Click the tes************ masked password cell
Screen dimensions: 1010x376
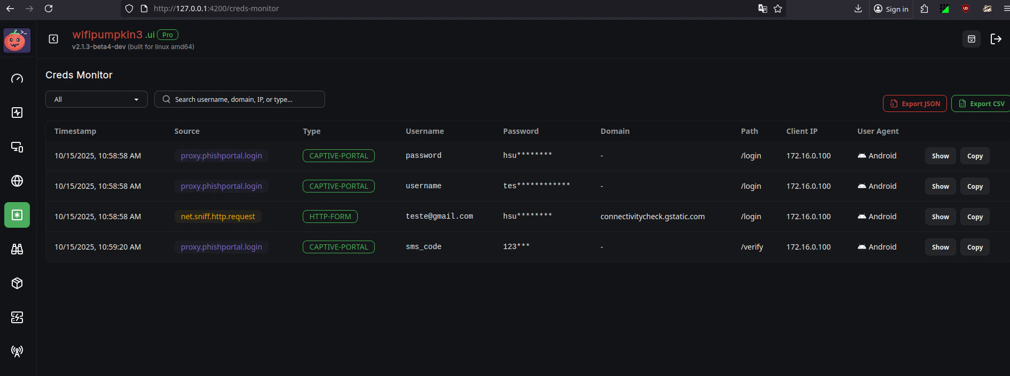536,186
